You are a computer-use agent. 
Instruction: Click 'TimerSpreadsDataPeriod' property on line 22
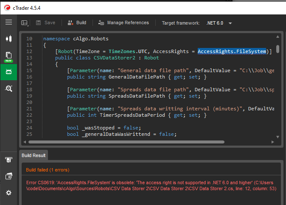(x=132, y=115)
